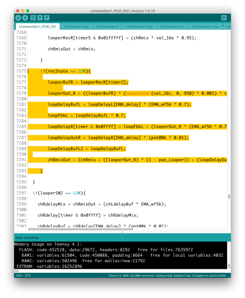Click 'loopFbkL = loopDelayBufL * 0.7;' line
Screen dimensions: 245x298
point(87,115)
